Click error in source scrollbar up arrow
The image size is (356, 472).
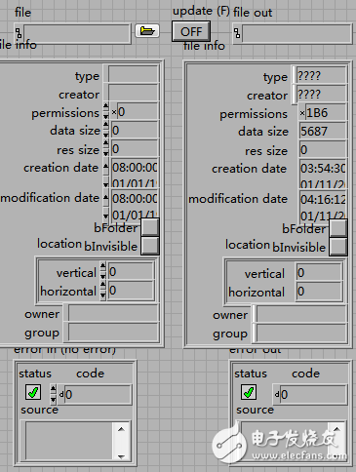(121, 429)
